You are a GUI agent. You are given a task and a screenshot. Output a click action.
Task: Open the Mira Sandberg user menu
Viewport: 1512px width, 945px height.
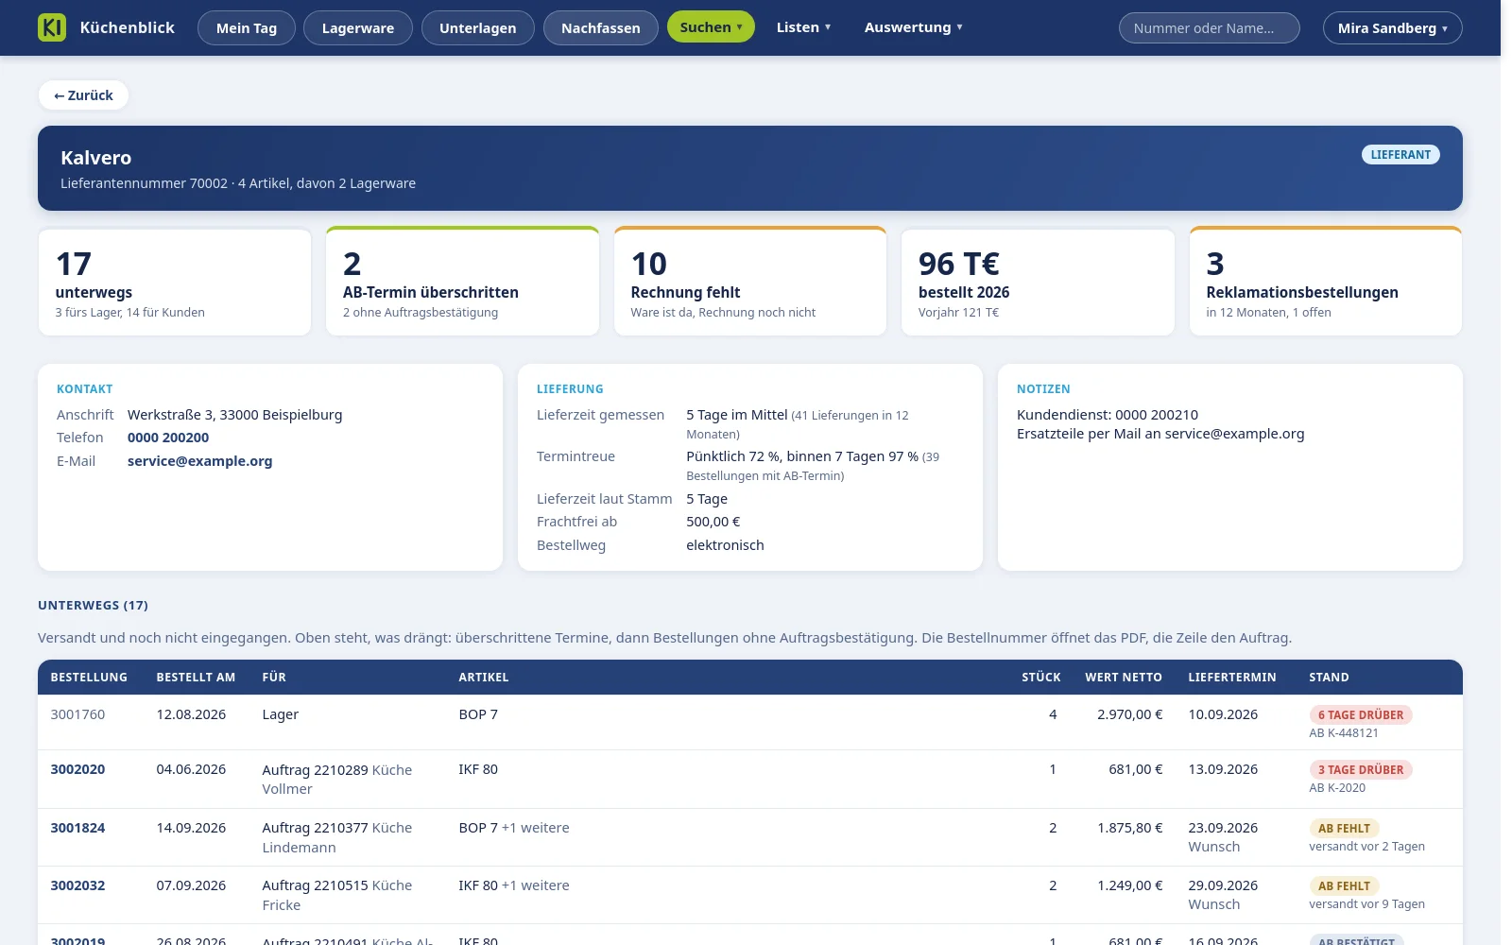tap(1392, 28)
